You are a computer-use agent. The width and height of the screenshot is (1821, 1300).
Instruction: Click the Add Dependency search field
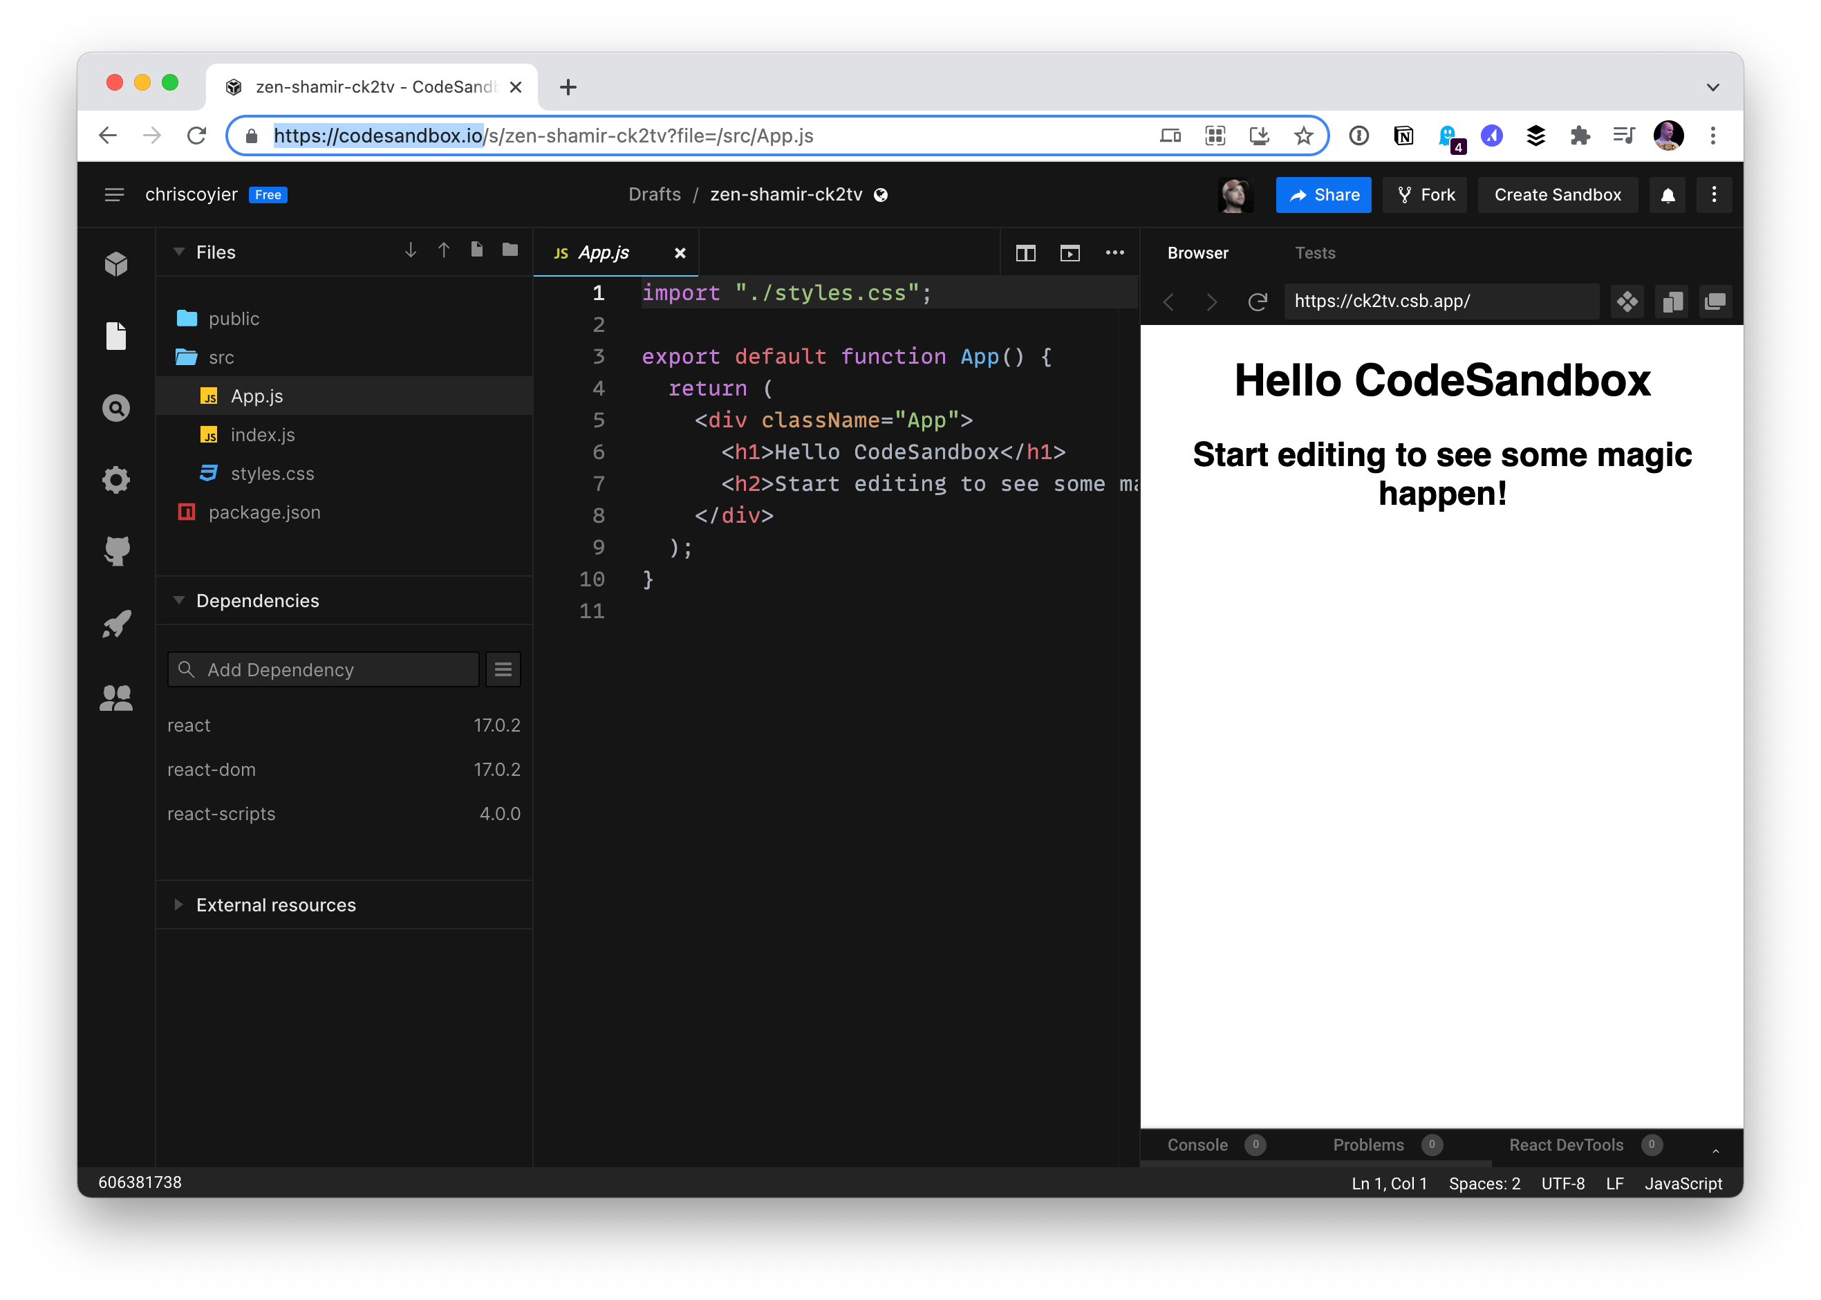point(324,669)
